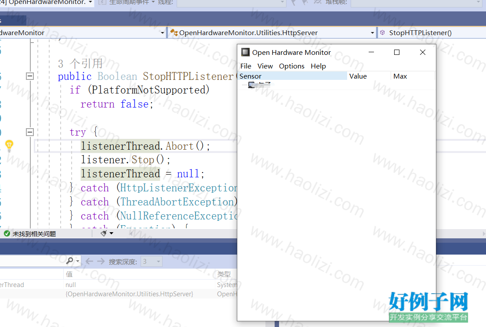Screen dimensions: 486x327
Task: Open the Help menu in Open Hardware Monitor
Action: click(318, 66)
